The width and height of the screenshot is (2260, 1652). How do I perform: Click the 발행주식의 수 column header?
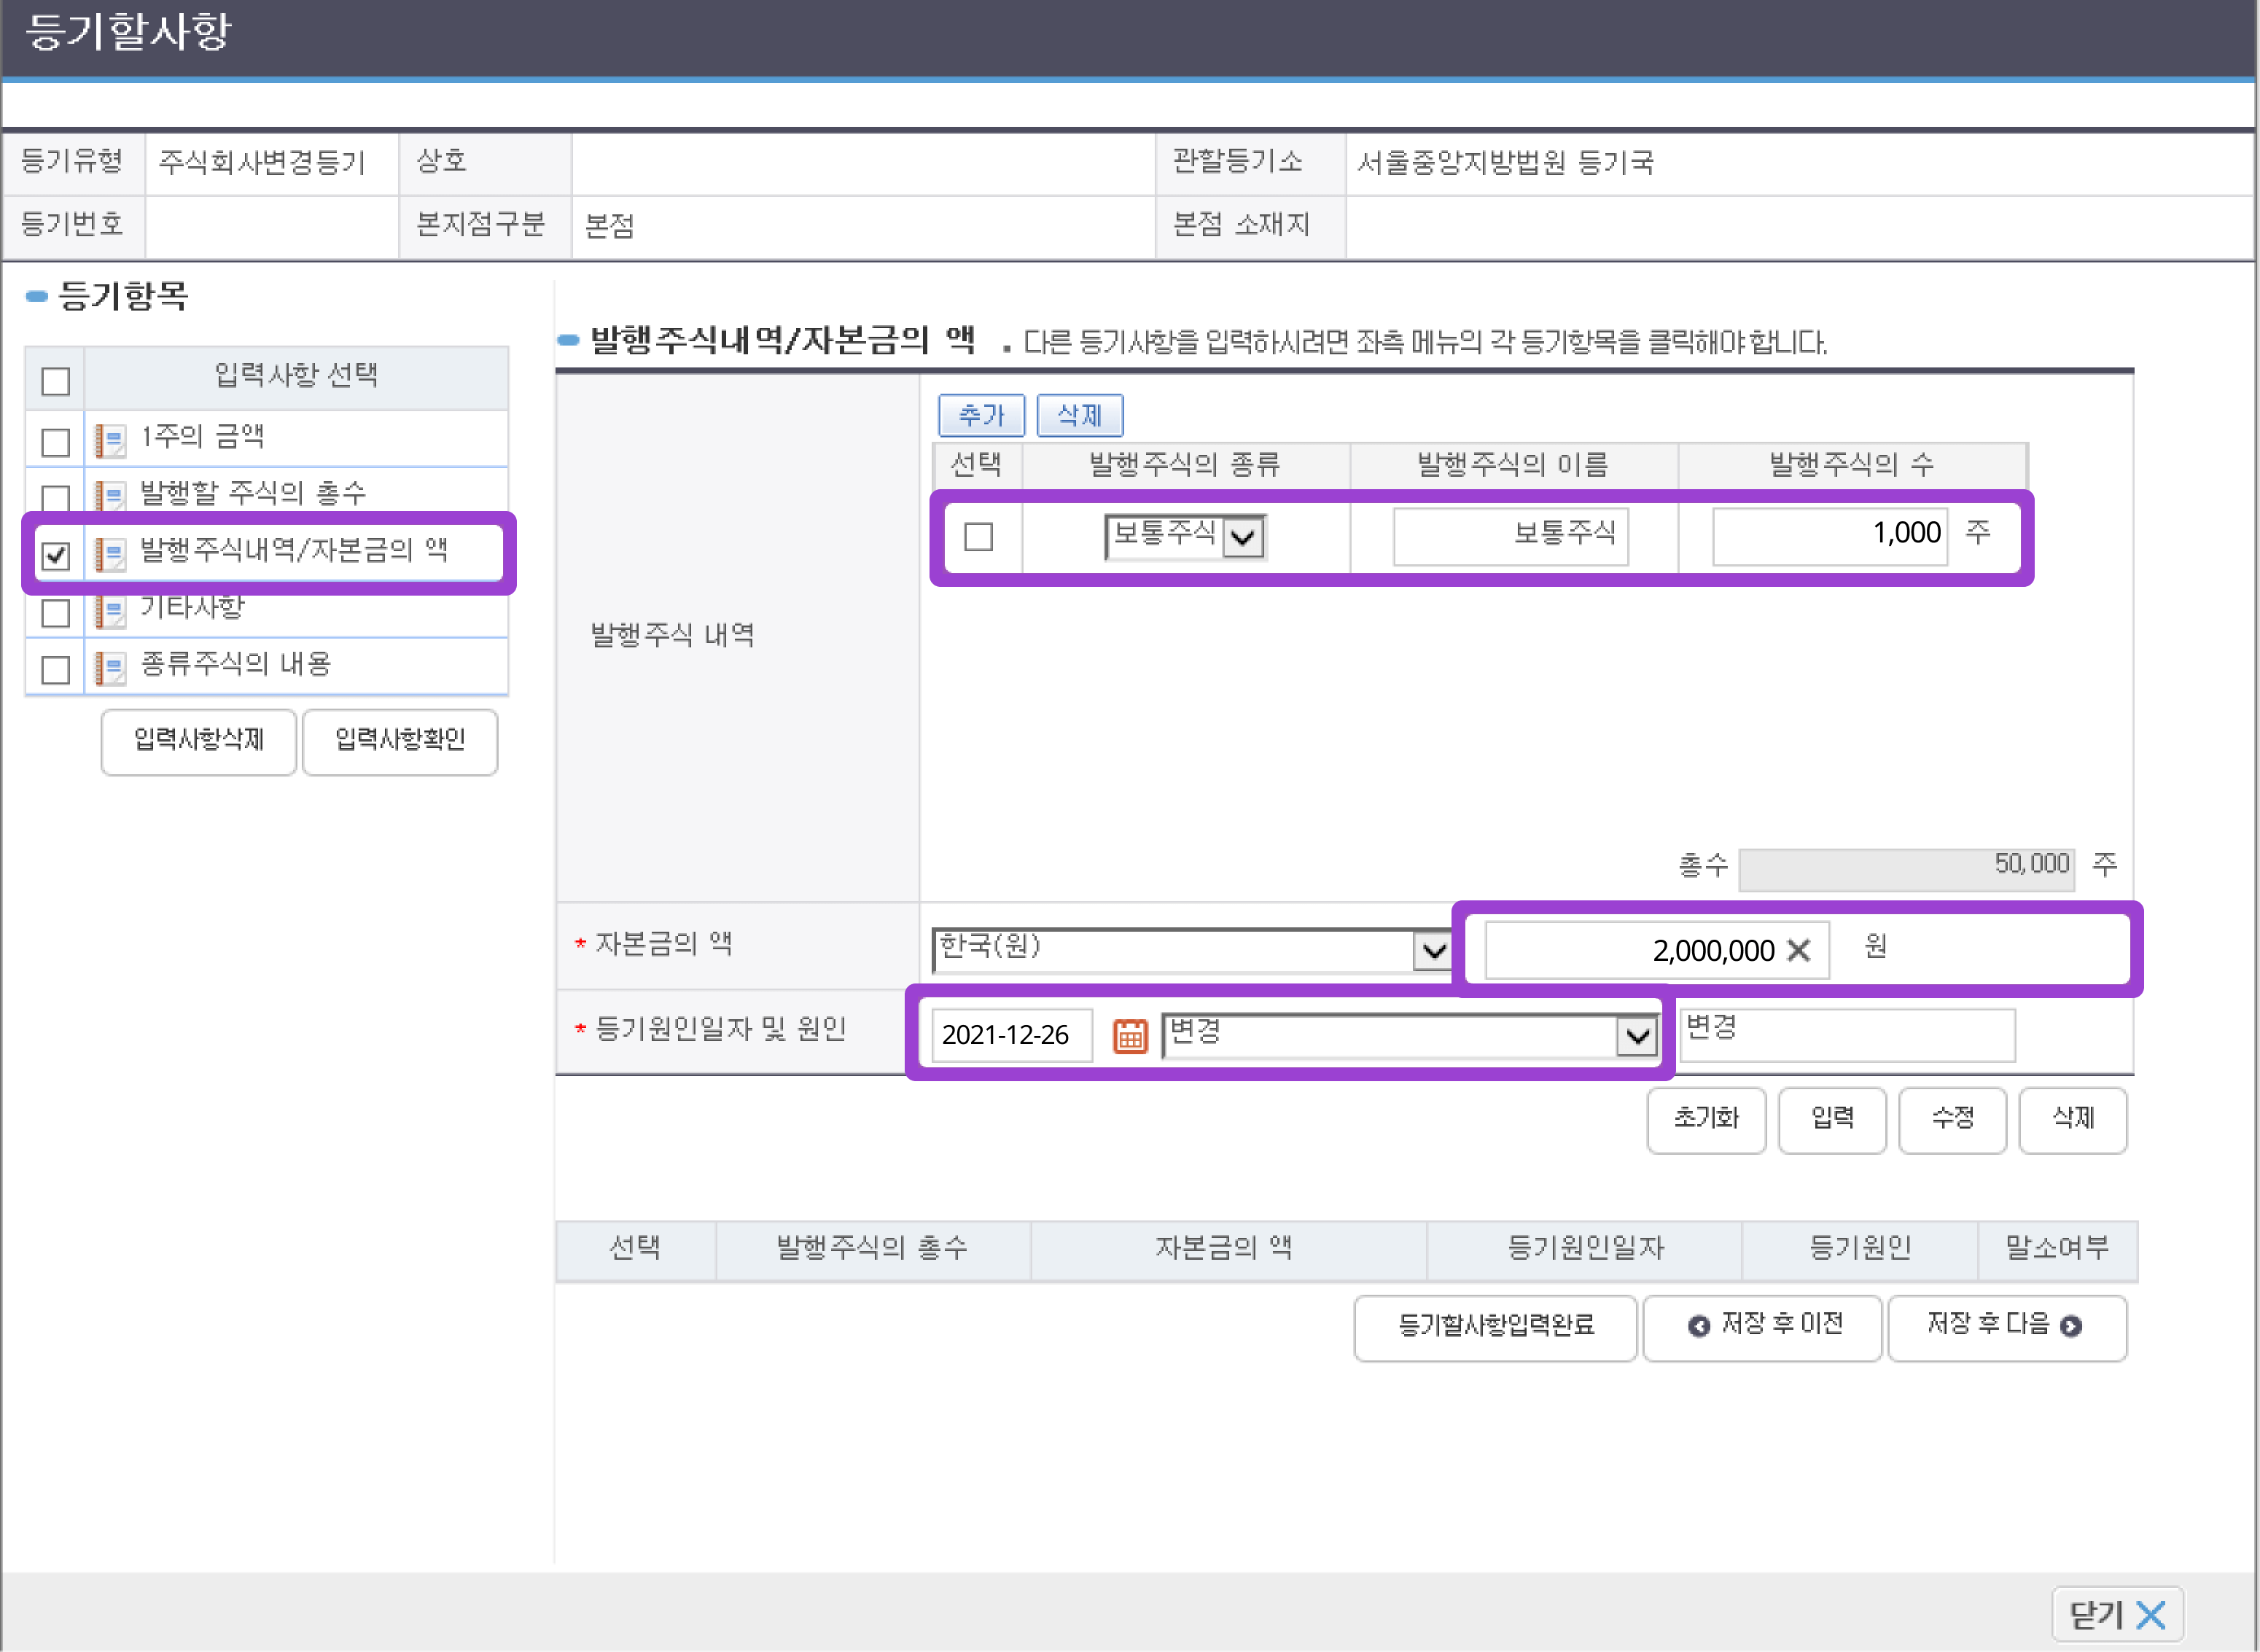pos(1850,464)
